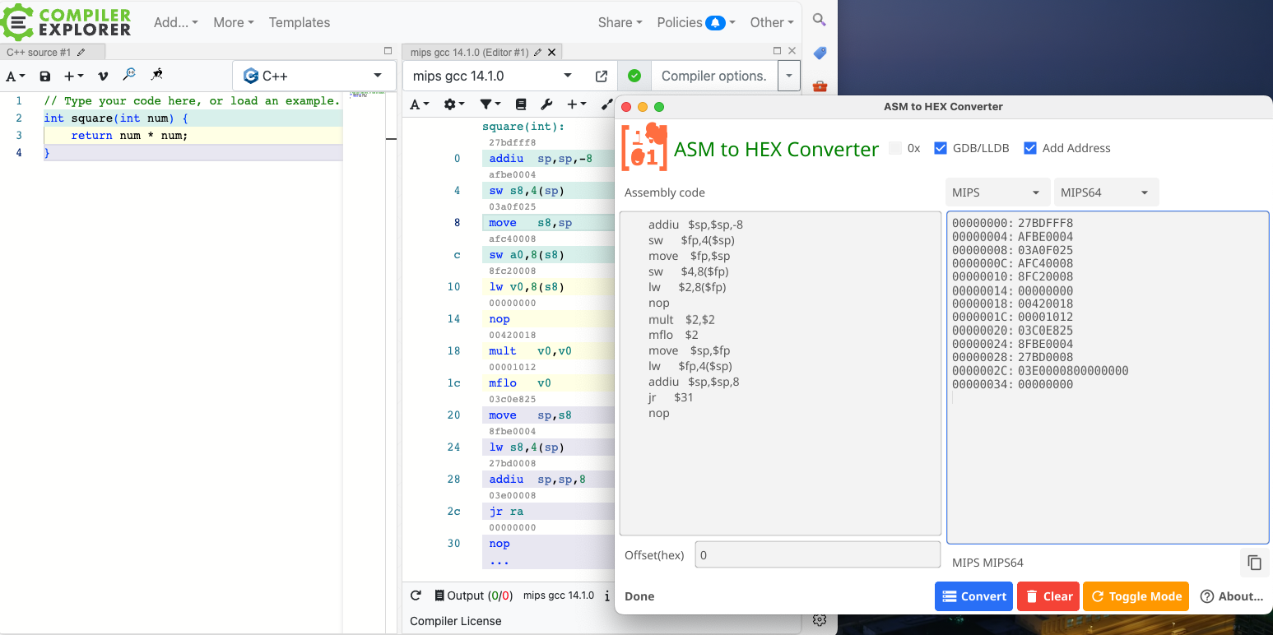Click the magnifier icon in browser sidebar

coord(819,20)
